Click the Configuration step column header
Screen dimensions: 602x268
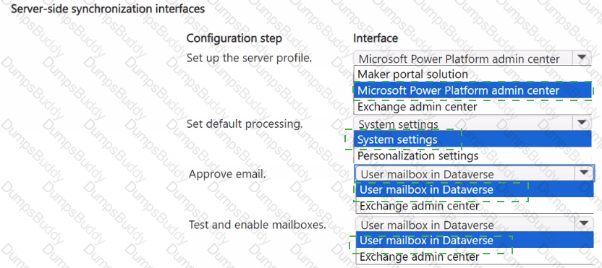pos(234,38)
